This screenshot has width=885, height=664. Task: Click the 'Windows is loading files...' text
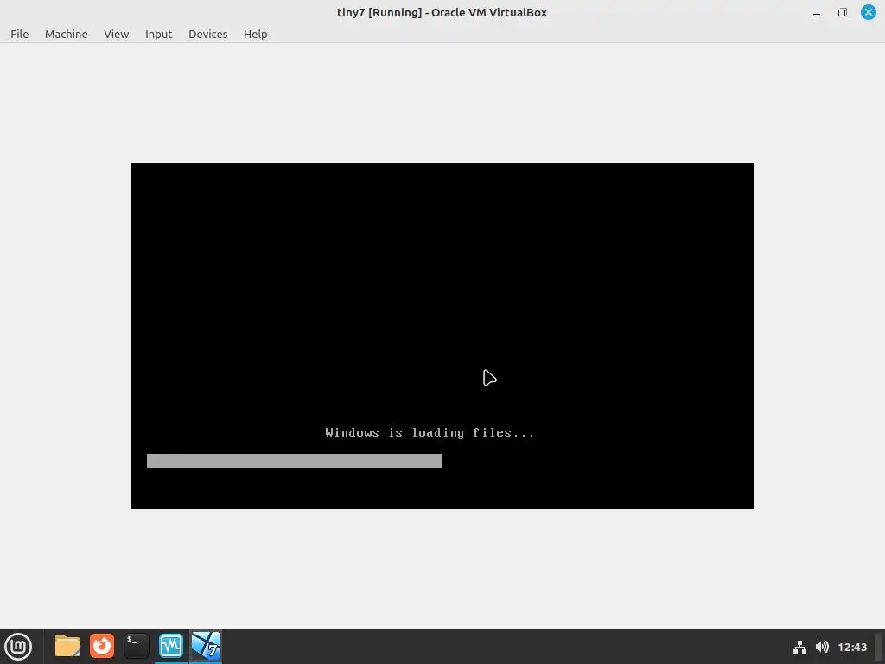(x=430, y=432)
